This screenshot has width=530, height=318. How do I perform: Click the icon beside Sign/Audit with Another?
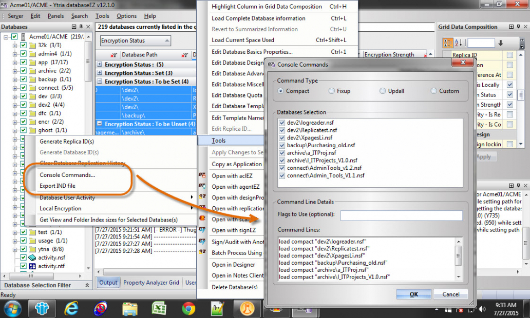click(x=202, y=242)
